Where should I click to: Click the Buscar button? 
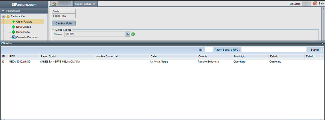point(315,50)
